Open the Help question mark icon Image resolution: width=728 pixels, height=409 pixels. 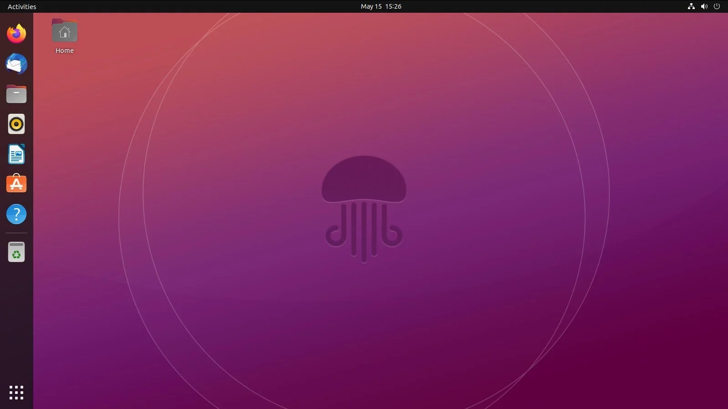pyautogui.click(x=16, y=214)
